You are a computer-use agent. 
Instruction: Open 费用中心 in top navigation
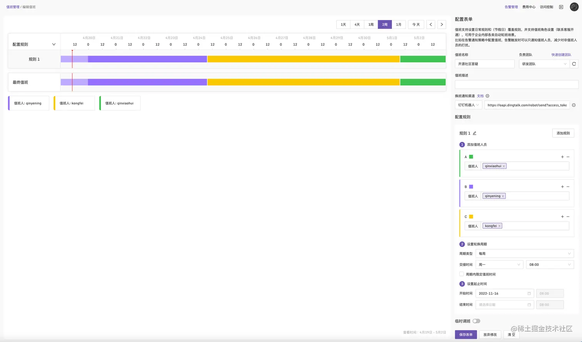point(529,7)
